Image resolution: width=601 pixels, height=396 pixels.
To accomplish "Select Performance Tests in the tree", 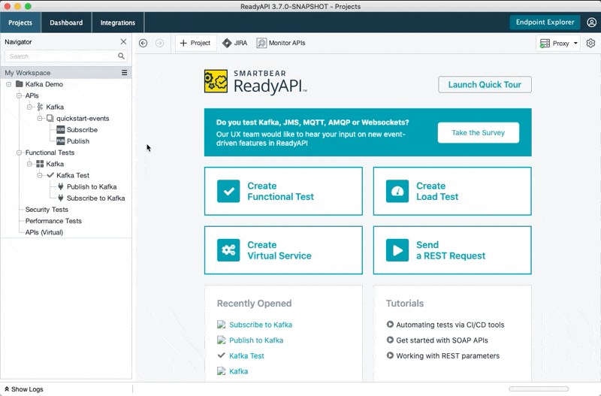I will [53, 221].
